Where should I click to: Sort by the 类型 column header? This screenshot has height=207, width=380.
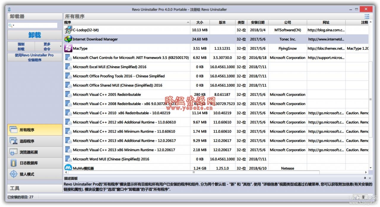241,22
